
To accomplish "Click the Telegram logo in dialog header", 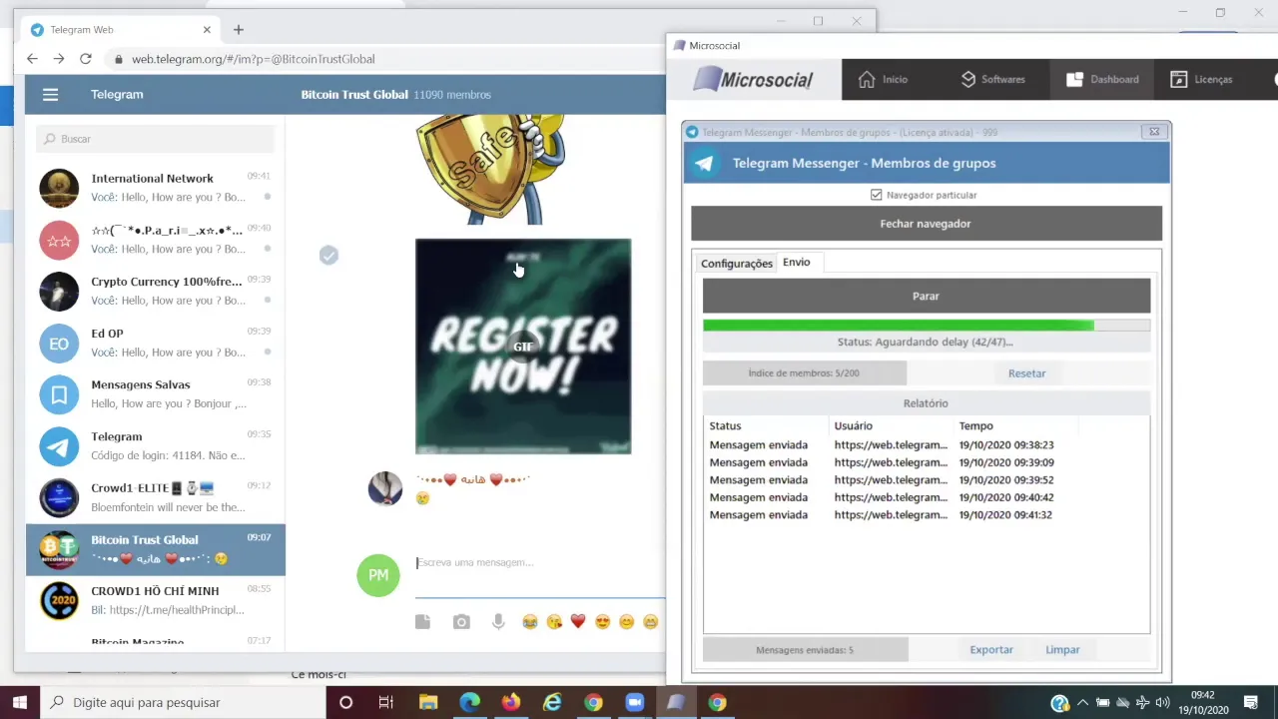I will 705,163.
